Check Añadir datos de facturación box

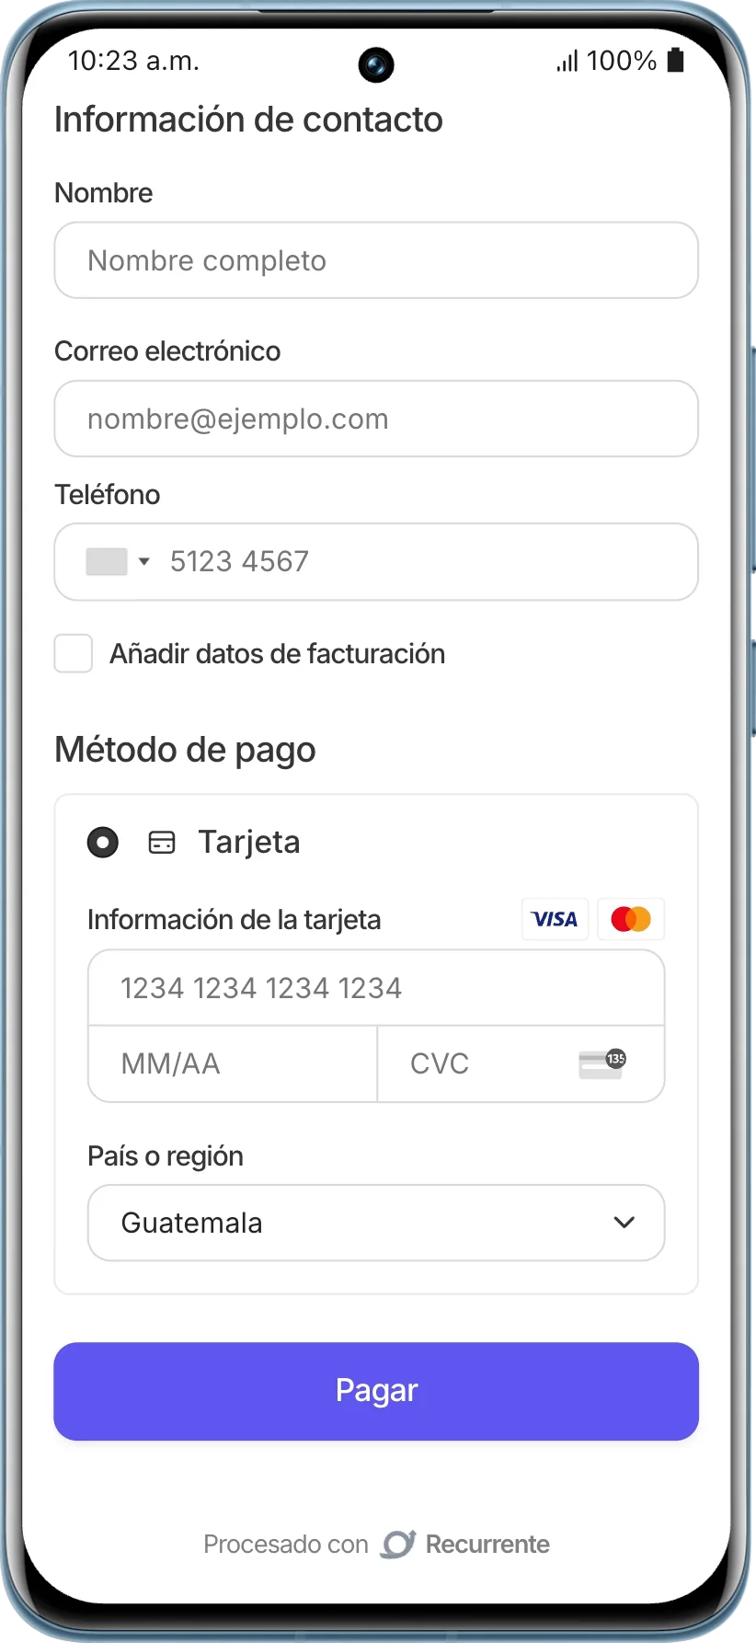coord(74,653)
